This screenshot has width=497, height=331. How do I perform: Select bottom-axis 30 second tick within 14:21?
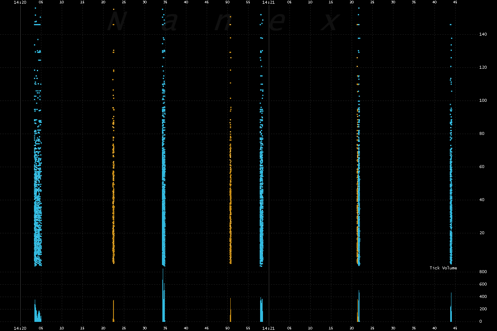tap(393, 328)
